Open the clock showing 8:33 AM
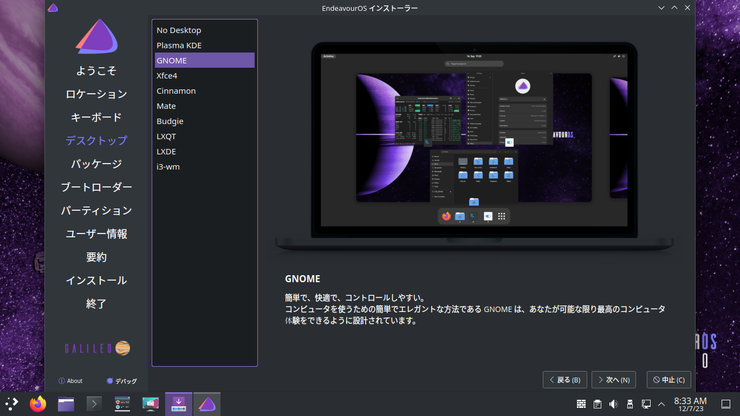Image resolution: width=740 pixels, height=416 pixels. click(x=690, y=404)
